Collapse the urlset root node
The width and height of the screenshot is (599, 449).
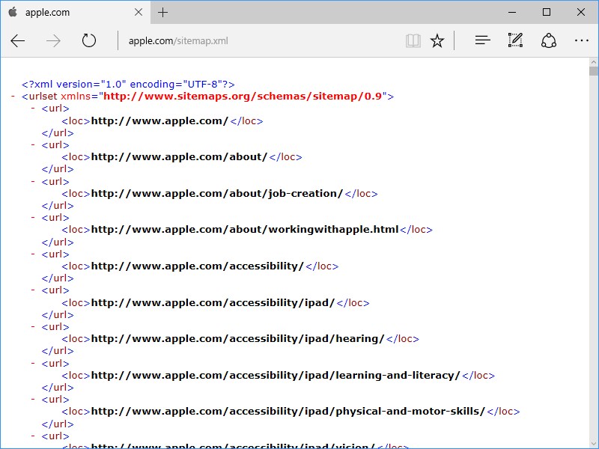tap(13, 97)
